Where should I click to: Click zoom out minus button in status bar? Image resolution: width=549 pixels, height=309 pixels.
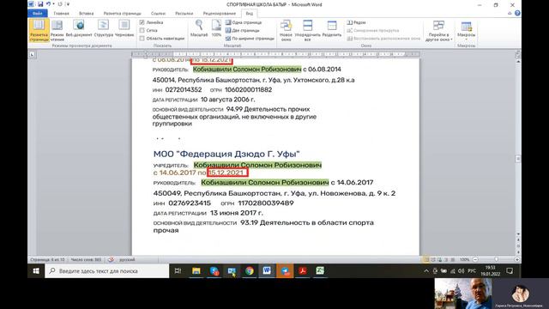475,259
